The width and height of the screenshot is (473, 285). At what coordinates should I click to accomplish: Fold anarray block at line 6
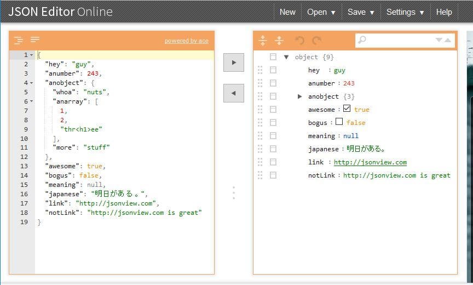[x=31, y=101]
